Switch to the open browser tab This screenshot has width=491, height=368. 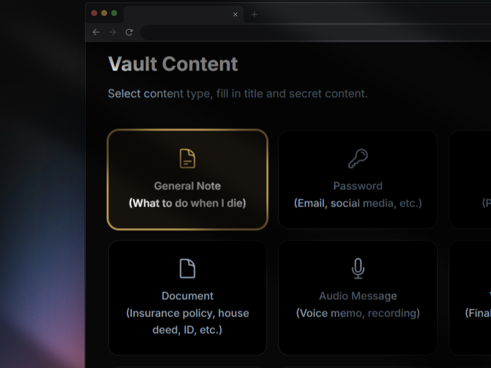[179, 14]
